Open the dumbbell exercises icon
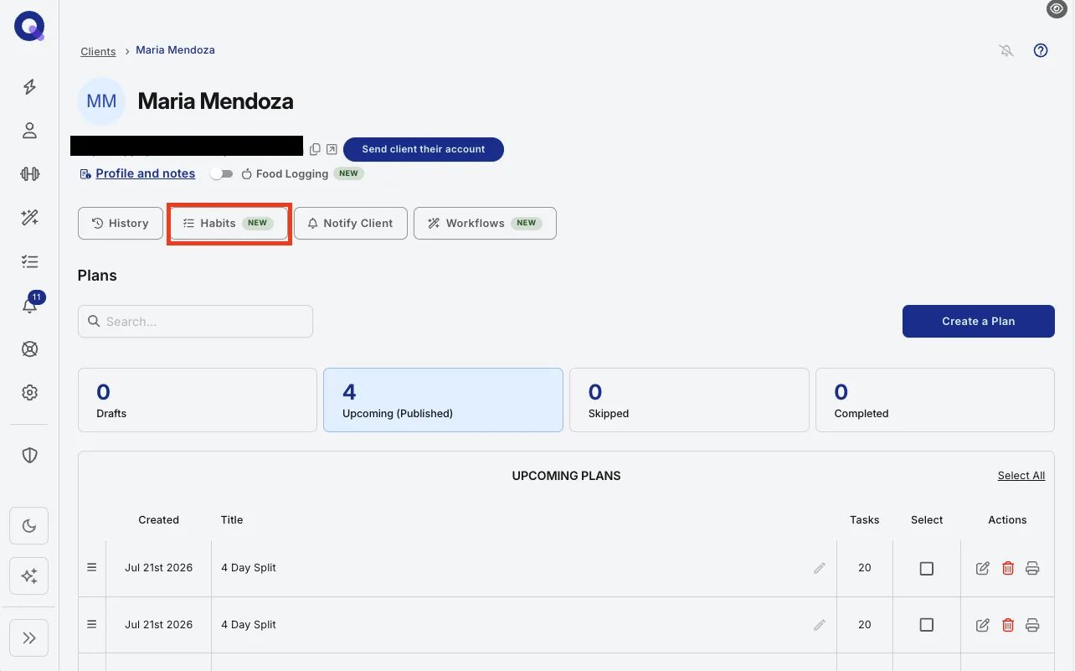Image resolution: width=1075 pixels, height=671 pixels. coord(29,174)
